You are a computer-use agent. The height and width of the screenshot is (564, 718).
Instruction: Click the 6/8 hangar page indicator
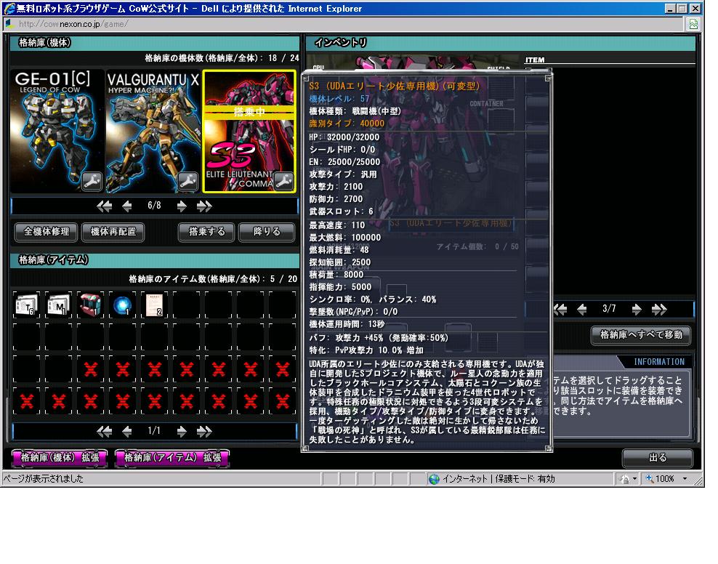tap(154, 206)
